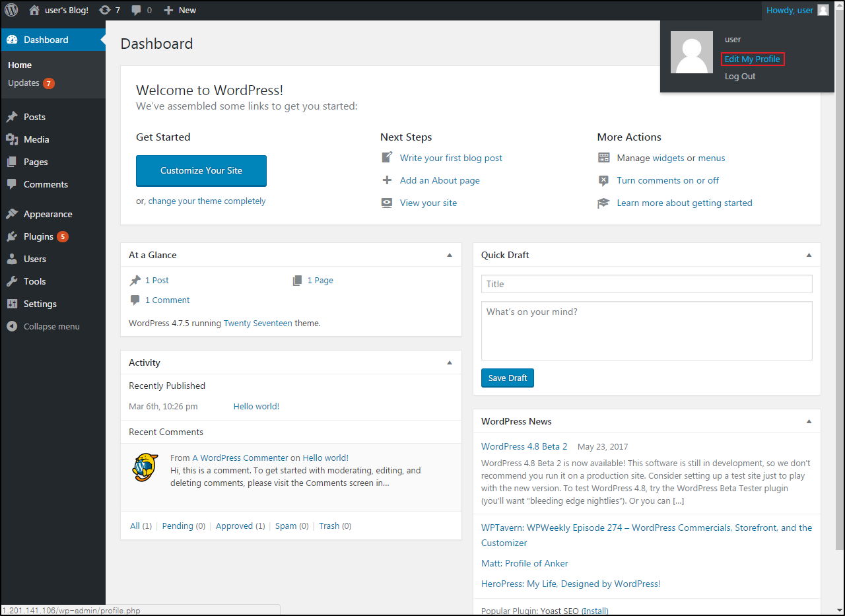Image resolution: width=845 pixels, height=616 pixels.
Task: Filter comments by Pending
Action: click(178, 526)
